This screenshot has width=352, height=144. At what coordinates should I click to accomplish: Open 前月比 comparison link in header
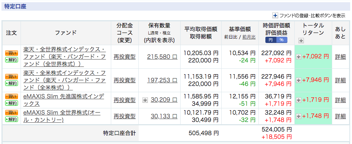249,37
